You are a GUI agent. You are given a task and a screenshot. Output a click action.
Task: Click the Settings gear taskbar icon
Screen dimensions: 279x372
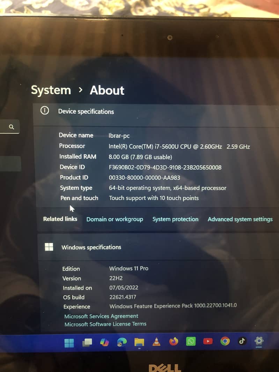259,341
